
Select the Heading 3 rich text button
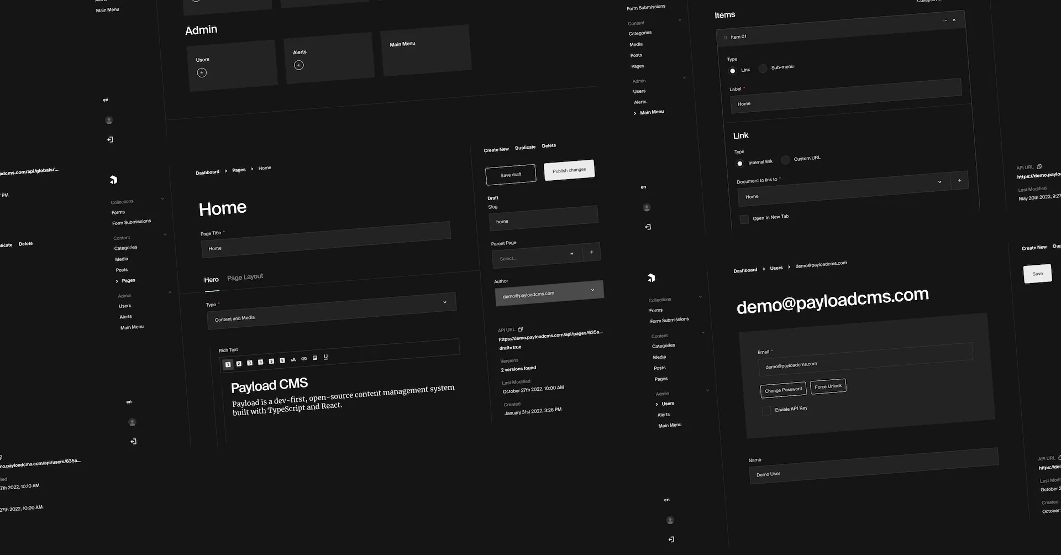pos(250,363)
